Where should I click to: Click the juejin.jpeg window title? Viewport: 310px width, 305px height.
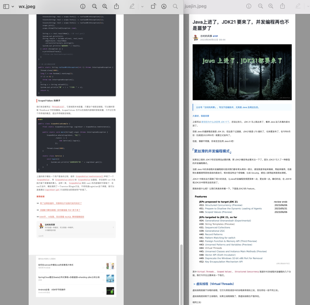[195, 6]
